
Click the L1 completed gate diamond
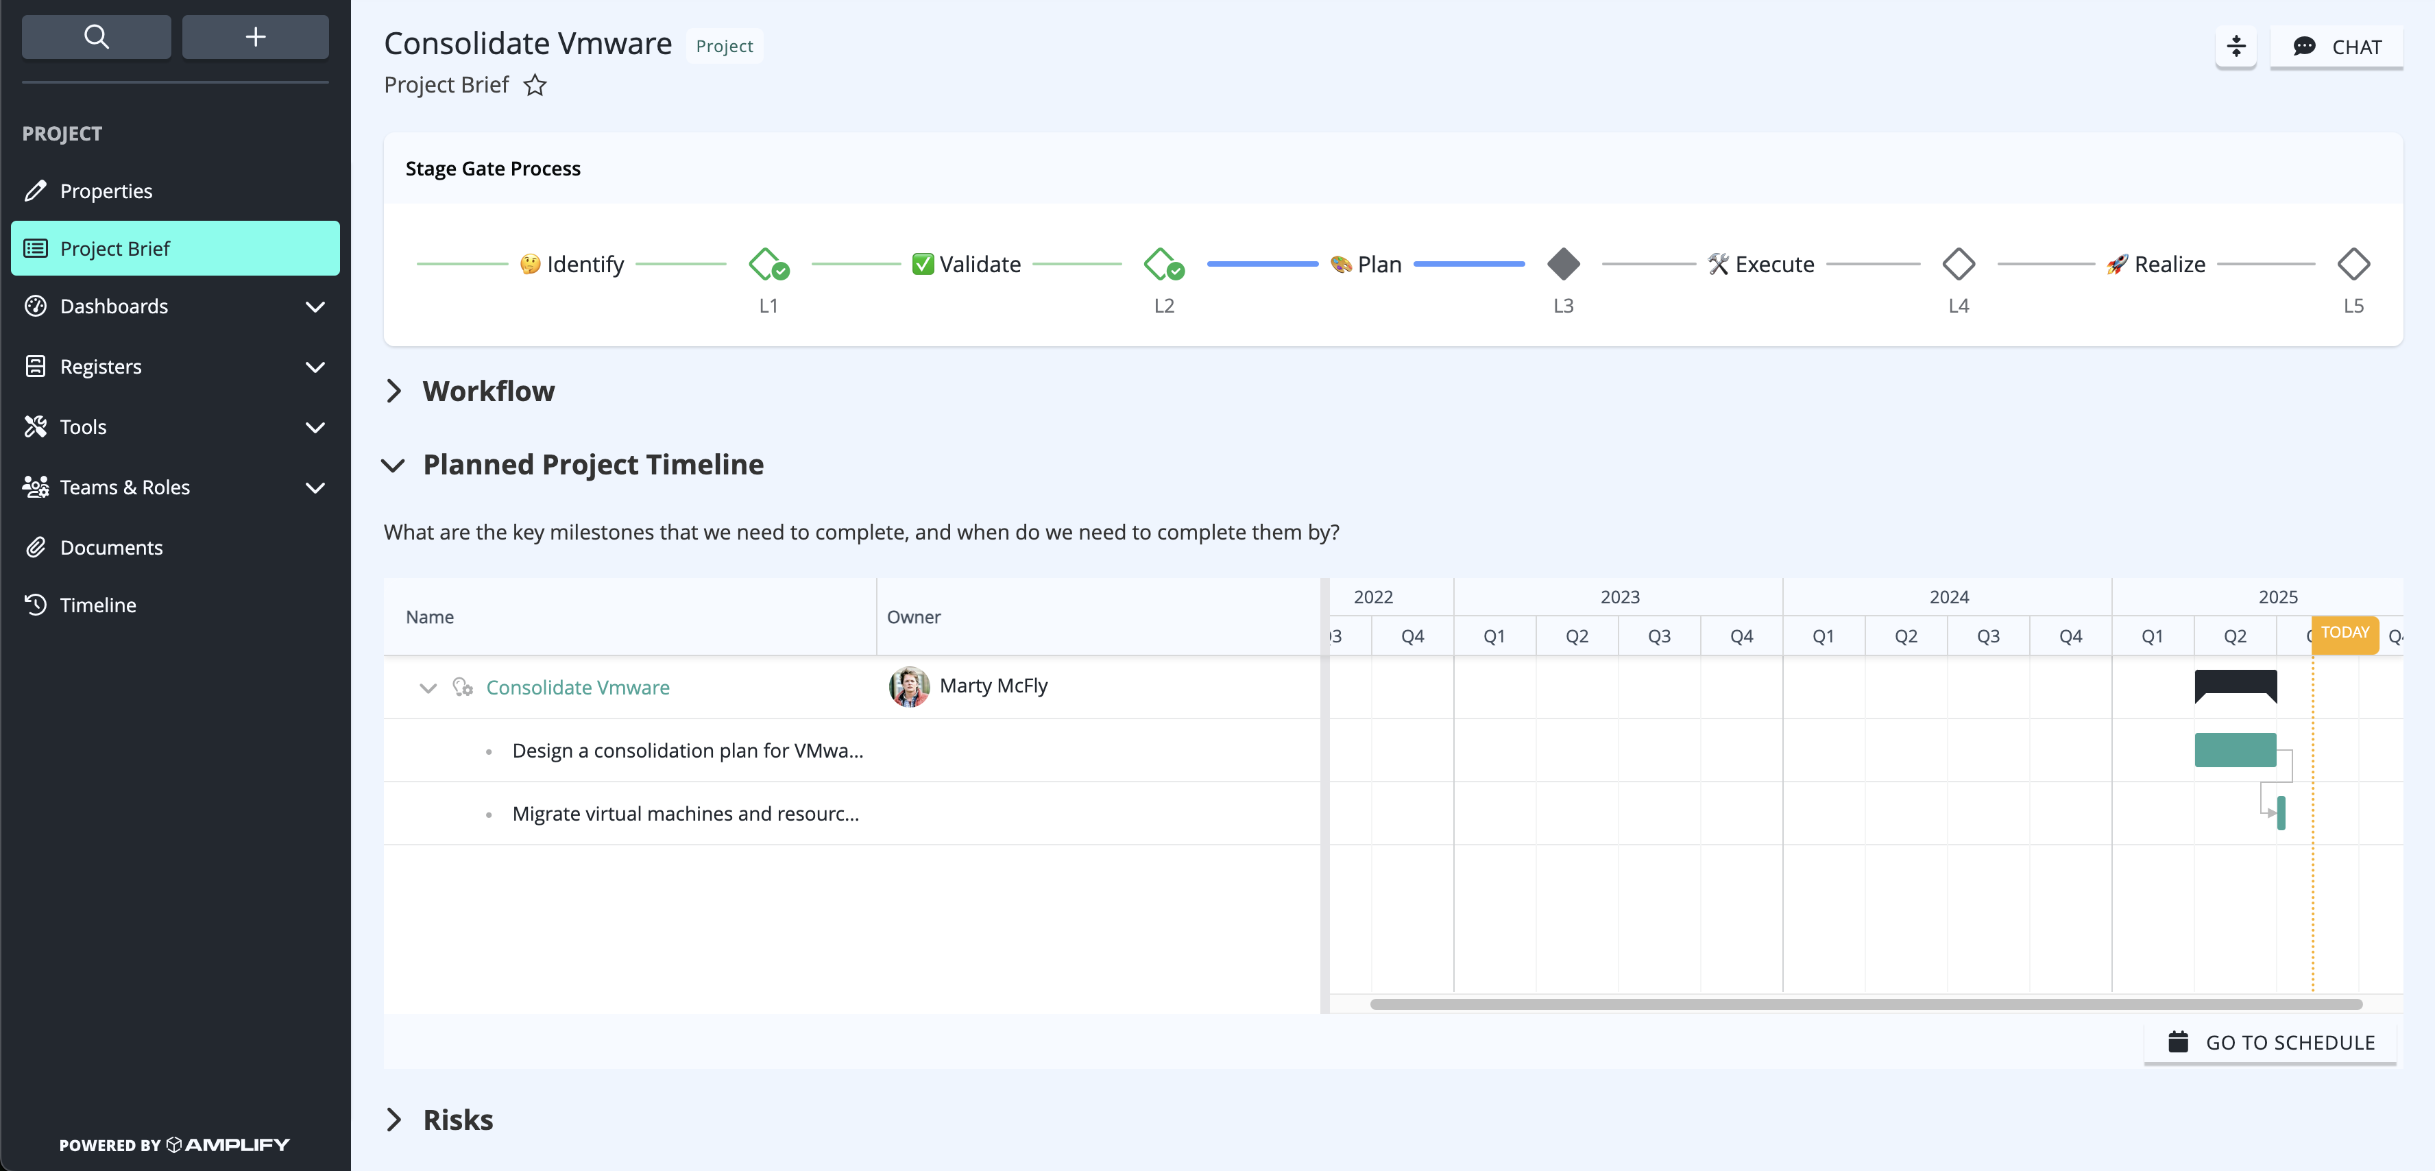point(766,264)
